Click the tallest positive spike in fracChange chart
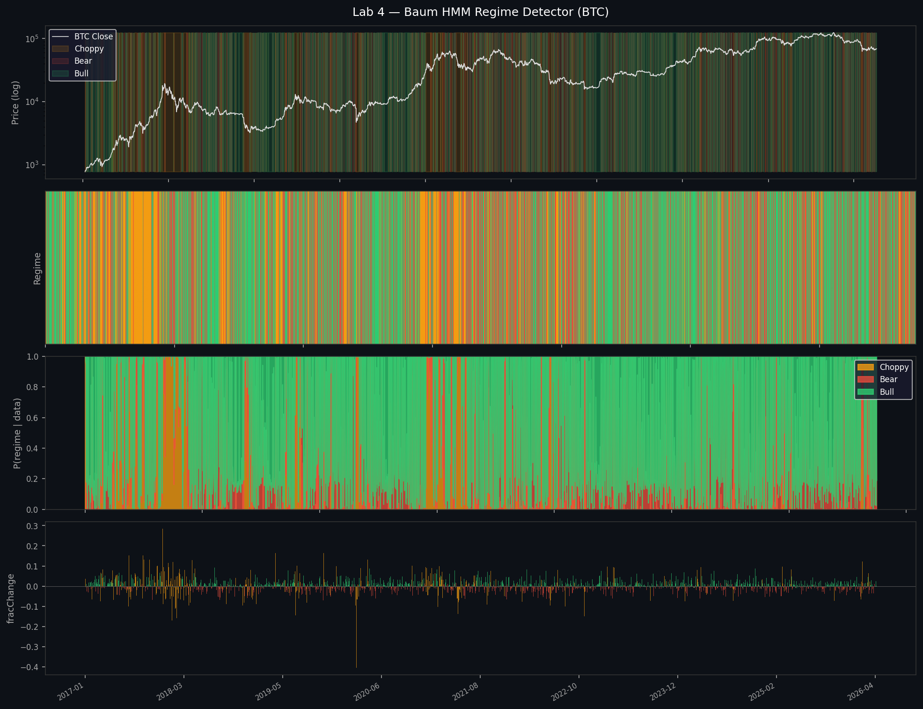This screenshot has width=923, height=709. [162, 558]
